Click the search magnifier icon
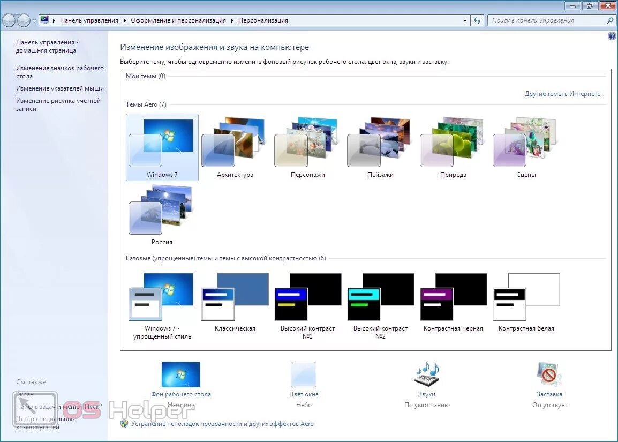The image size is (618, 442). (x=610, y=20)
